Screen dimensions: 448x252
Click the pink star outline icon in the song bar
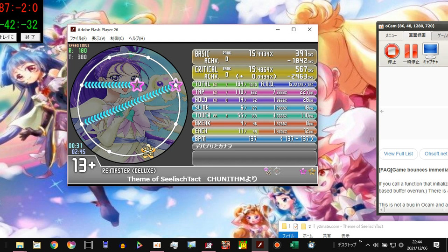click(x=303, y=171)
